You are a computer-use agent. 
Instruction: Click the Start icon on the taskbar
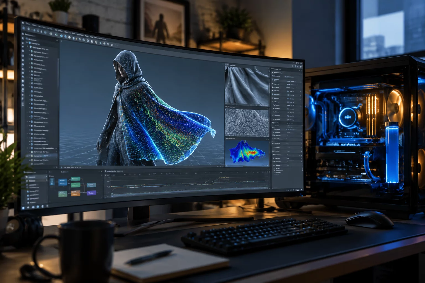coord(23,208)
